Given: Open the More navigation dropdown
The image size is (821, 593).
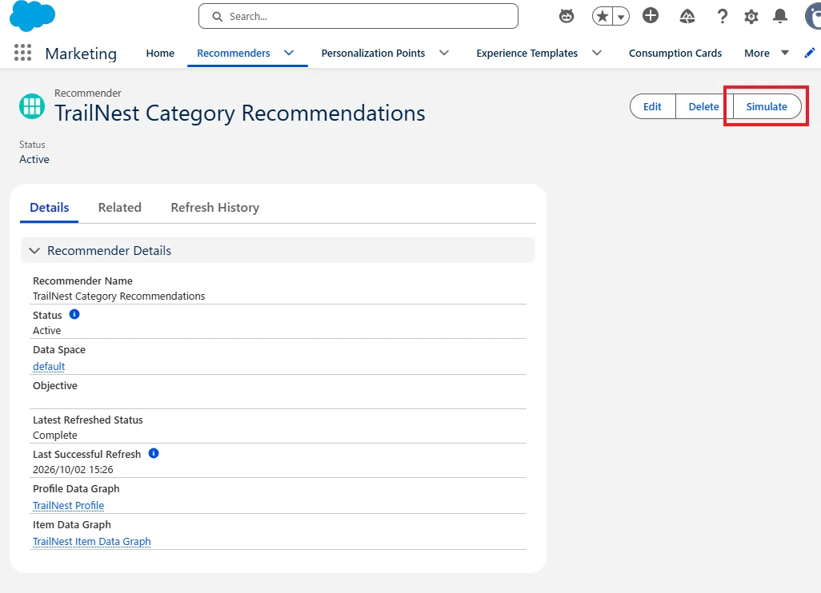Looking at the screenshot, I should [x=767, y=53].
